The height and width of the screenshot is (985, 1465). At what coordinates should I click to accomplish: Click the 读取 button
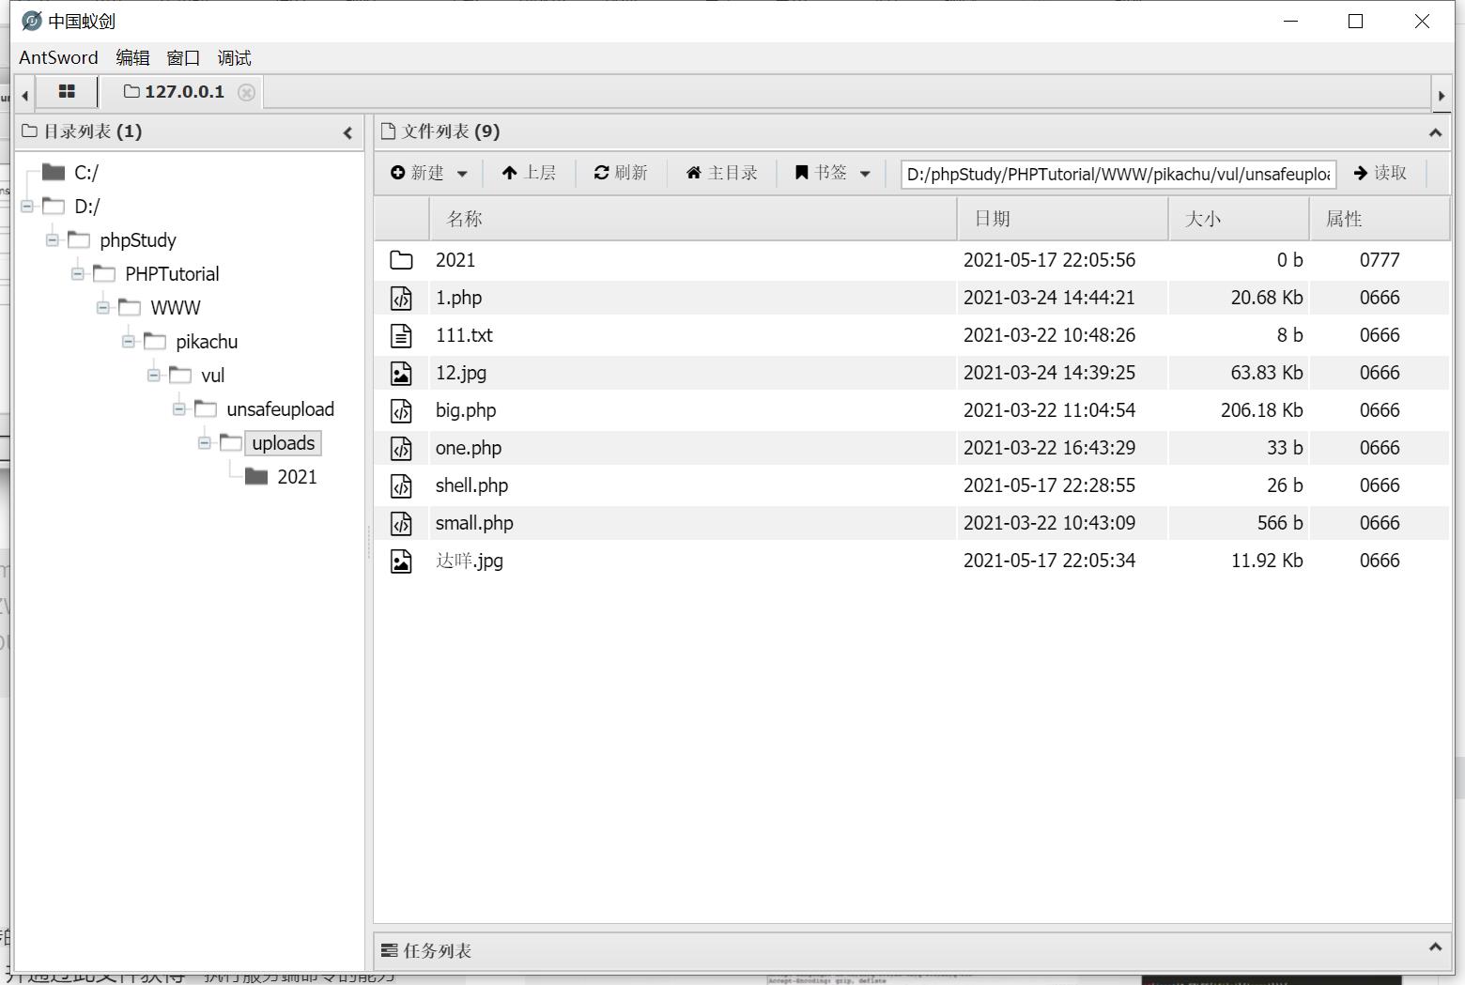tap(1380, 173)
